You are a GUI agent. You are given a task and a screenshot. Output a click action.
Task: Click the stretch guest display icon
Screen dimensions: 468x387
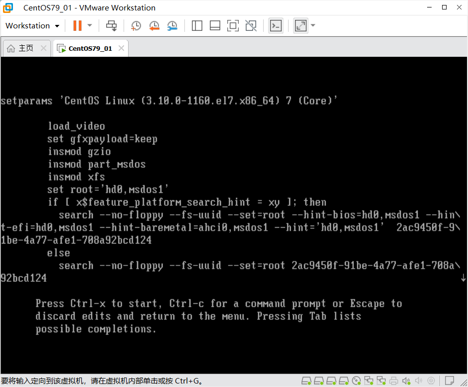[301, 26]
